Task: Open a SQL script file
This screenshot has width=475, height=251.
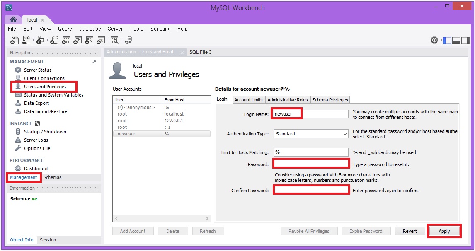Action: [x=26, y=40]
